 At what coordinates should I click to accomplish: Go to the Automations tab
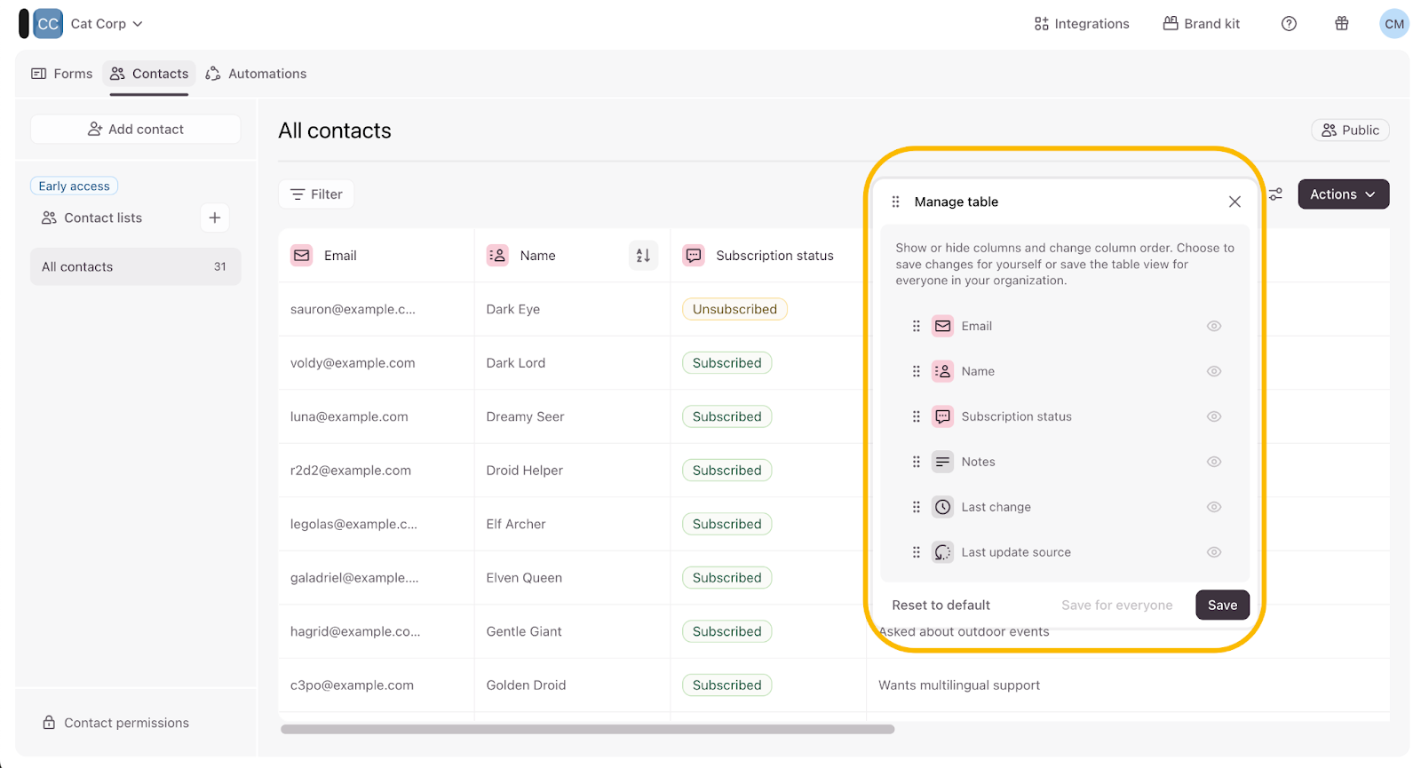tap(256, 74)
